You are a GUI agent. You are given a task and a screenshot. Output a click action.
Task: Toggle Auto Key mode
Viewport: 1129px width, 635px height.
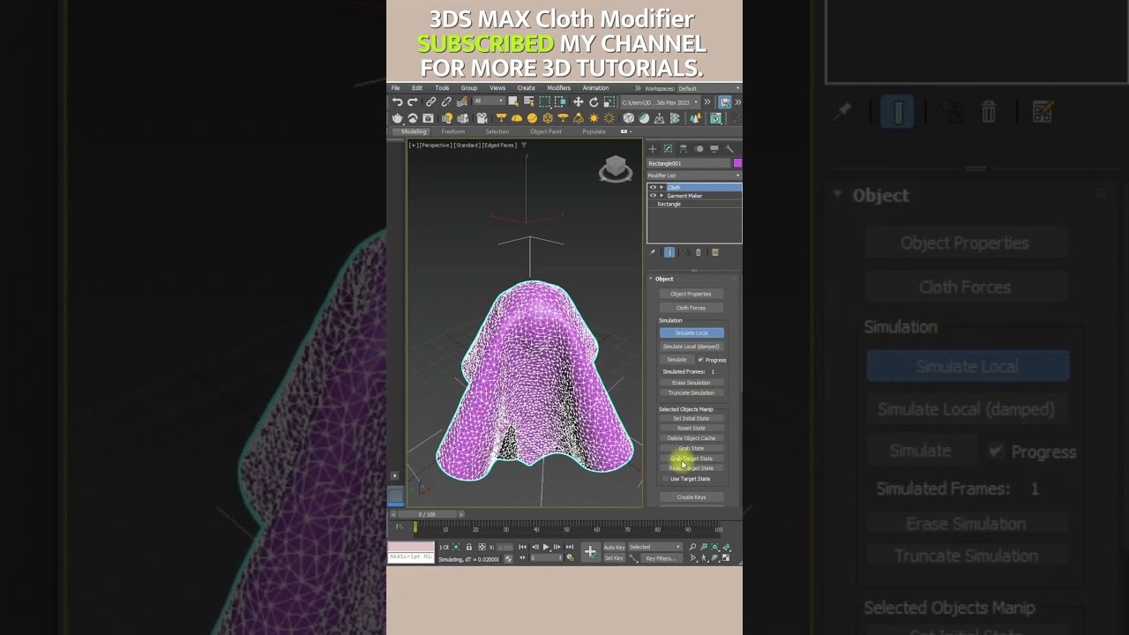[x=614, y=547]
